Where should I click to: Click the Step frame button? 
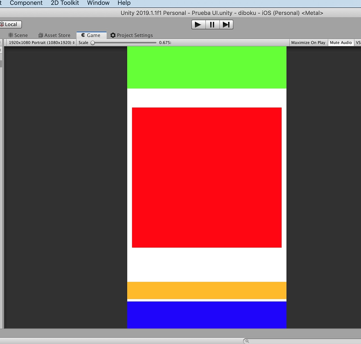226,24
